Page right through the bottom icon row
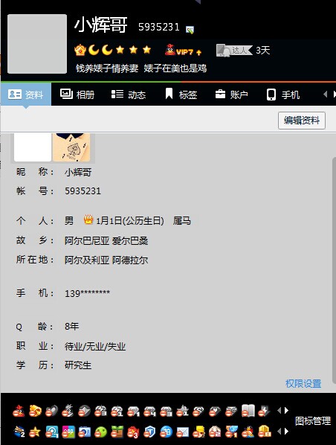 click(287, 432)
